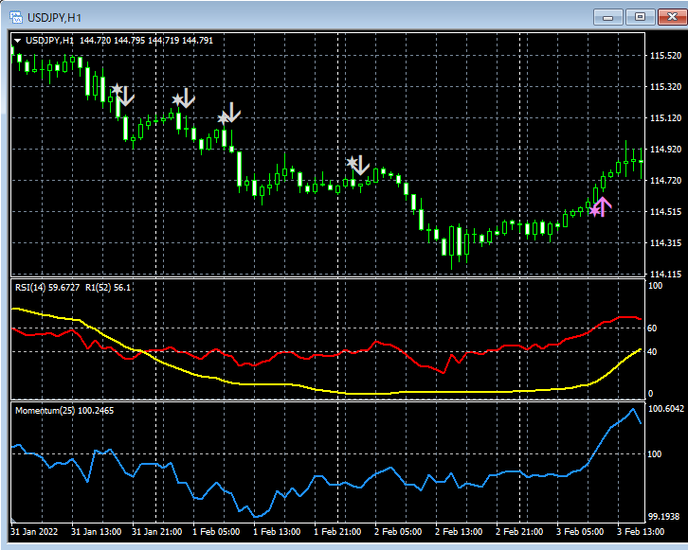Viewport: 688px width, 550px height.
Task: Click the OHLC quote 144.791 in the header
Action: tap(197, 41)
